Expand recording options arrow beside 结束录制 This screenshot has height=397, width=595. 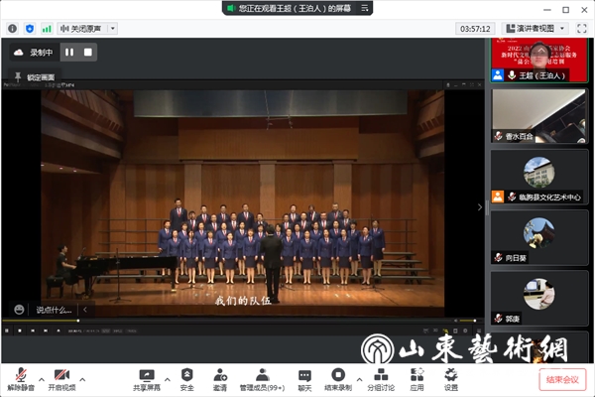359,379
